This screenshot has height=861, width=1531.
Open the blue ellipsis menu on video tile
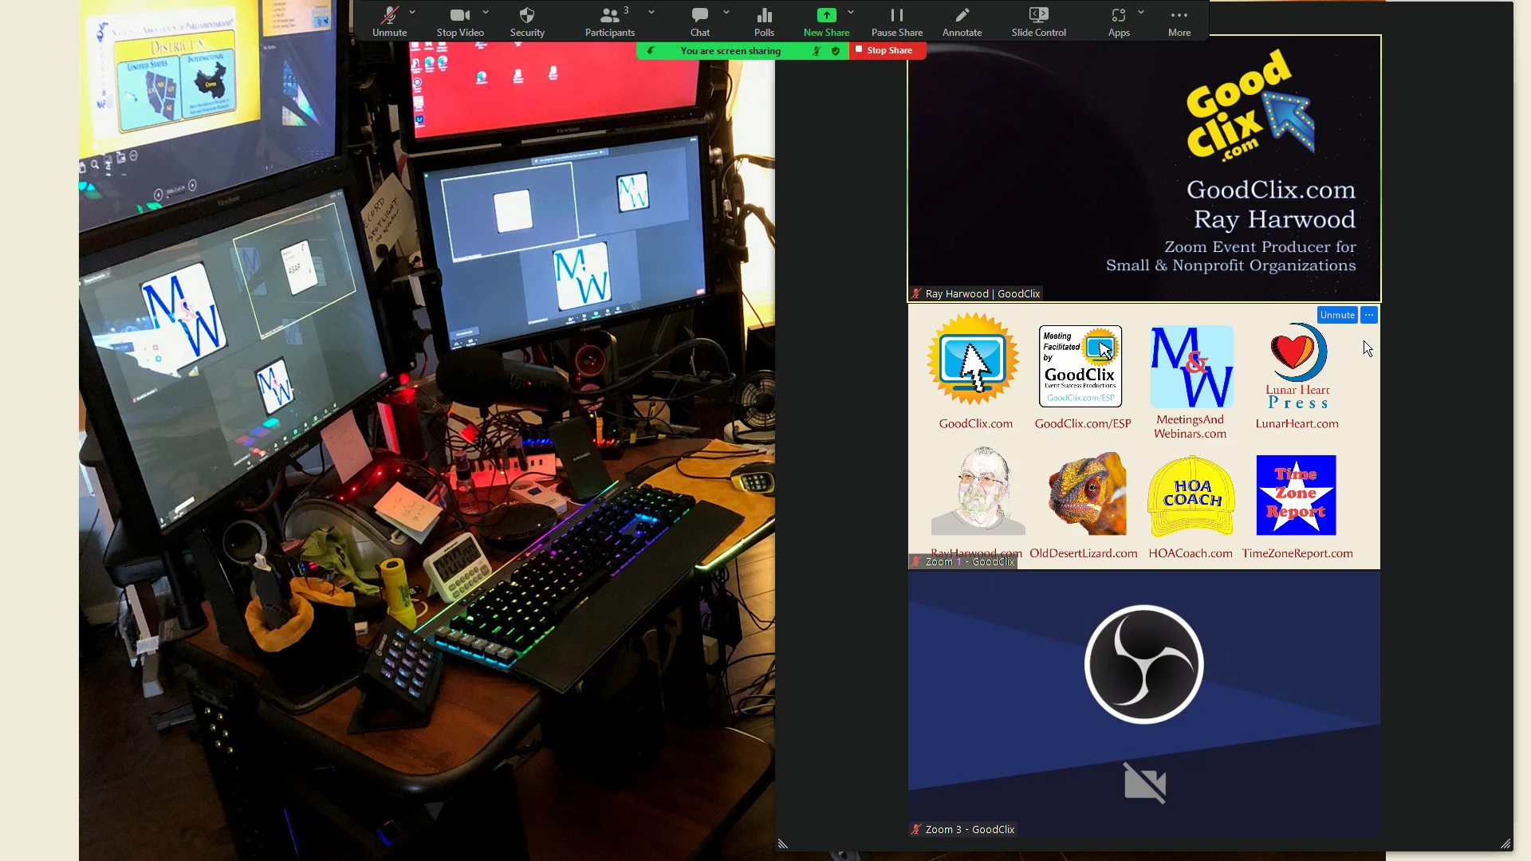point(1369,315)
